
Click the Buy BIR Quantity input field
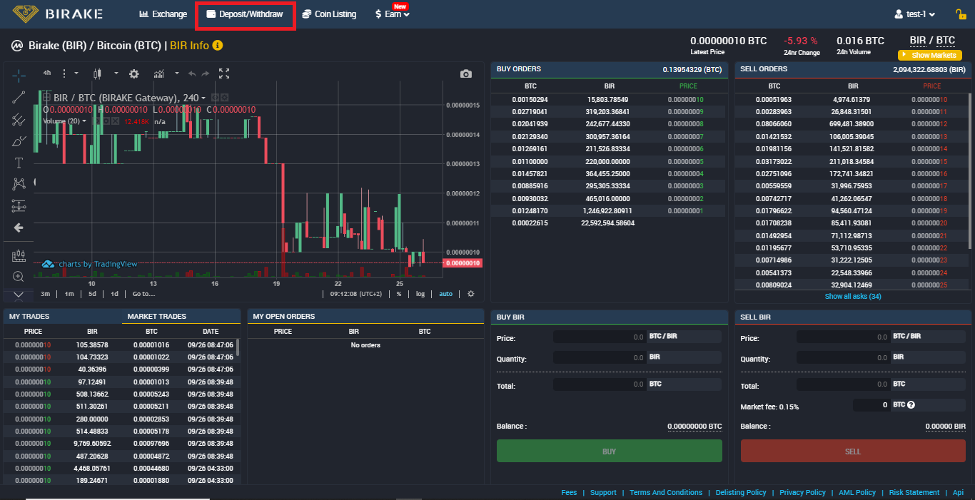600,357
